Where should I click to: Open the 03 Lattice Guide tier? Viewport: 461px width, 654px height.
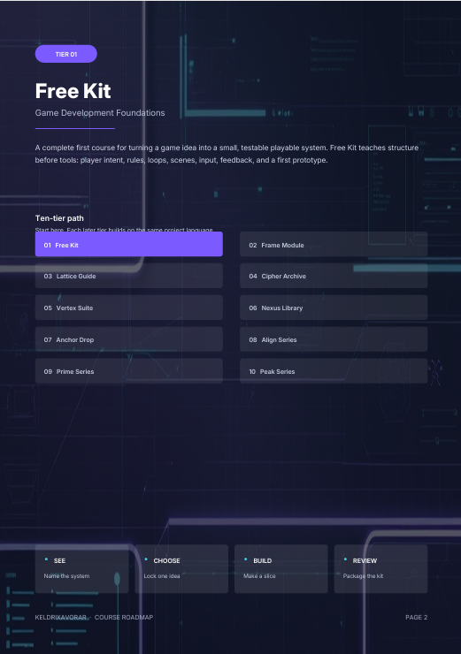click(x=128, y=276)
